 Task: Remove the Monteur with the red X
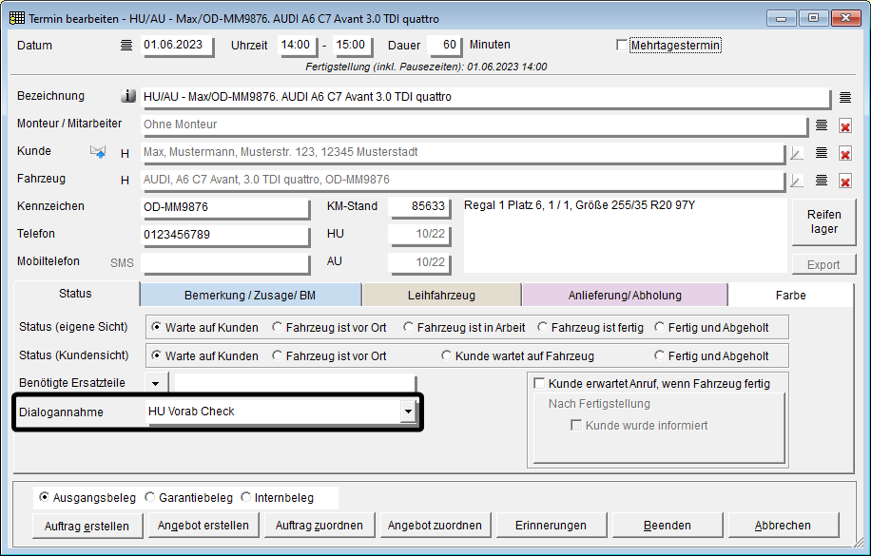pyautogui.click(x=845, y=126)
